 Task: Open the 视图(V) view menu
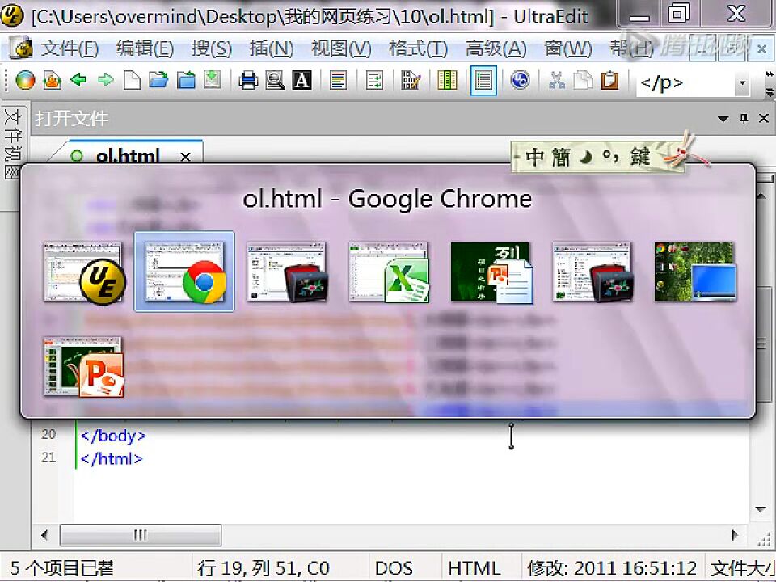(341, 48)
